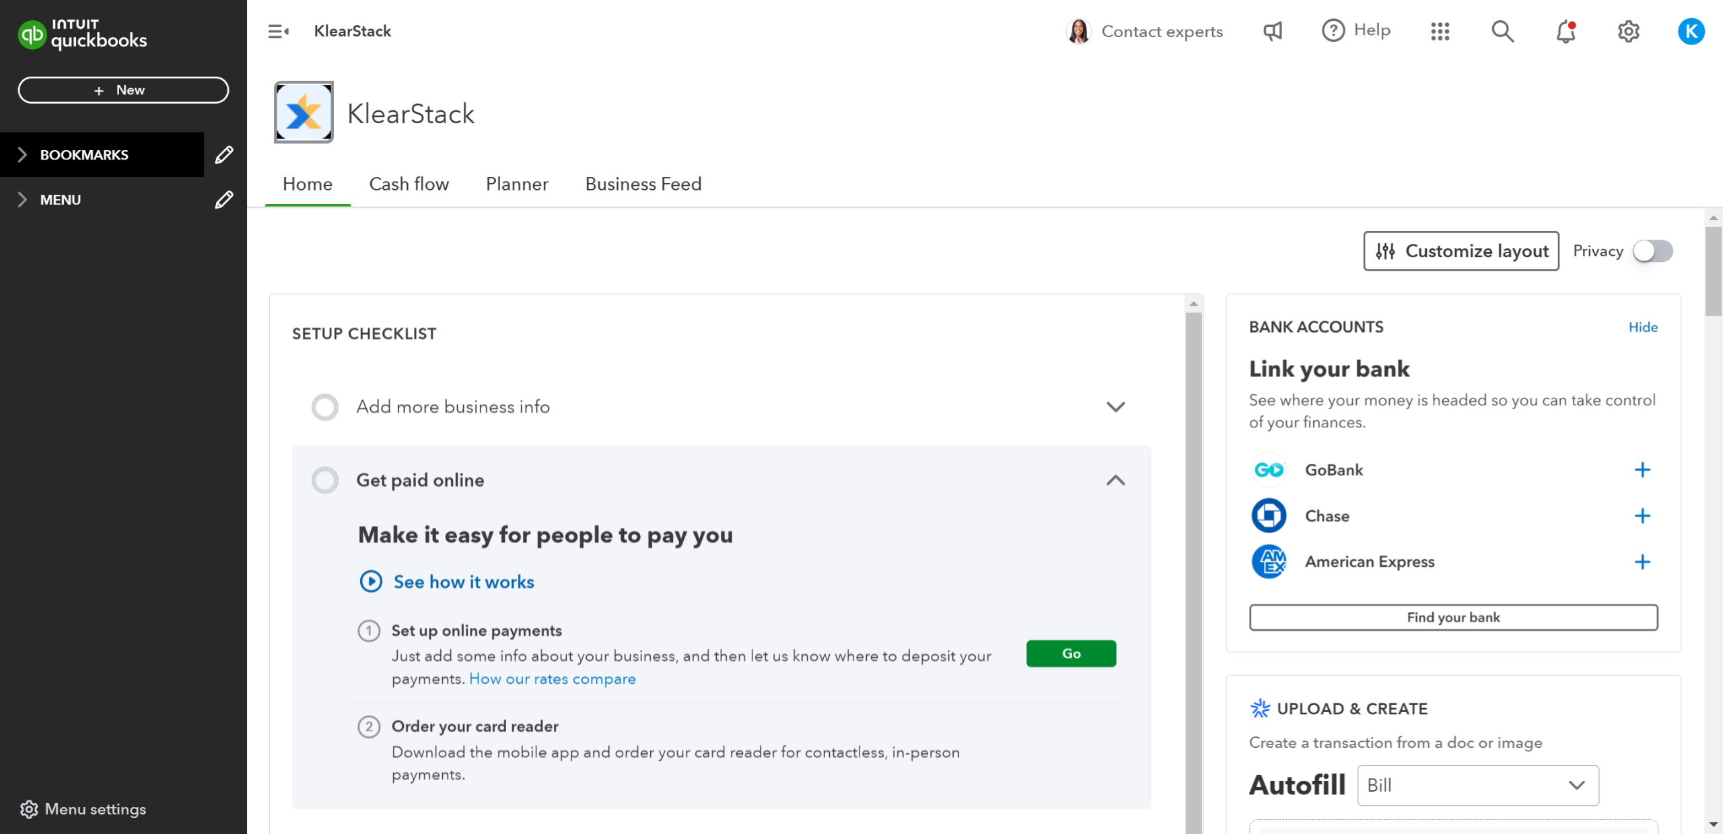1723x834 pixels.
Task: Click the settings gear icon in header
Action: click(x=1628, y=32)
